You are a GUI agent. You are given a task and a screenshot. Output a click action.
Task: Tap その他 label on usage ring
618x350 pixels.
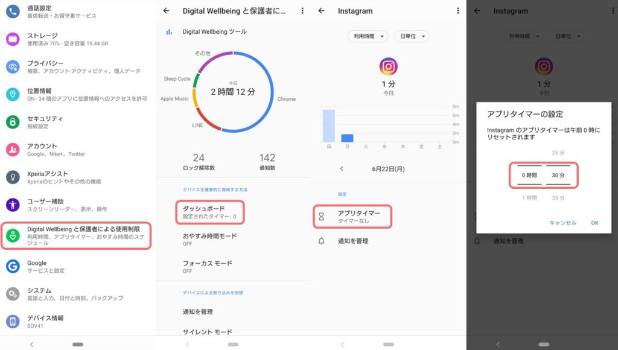[202, 53]
